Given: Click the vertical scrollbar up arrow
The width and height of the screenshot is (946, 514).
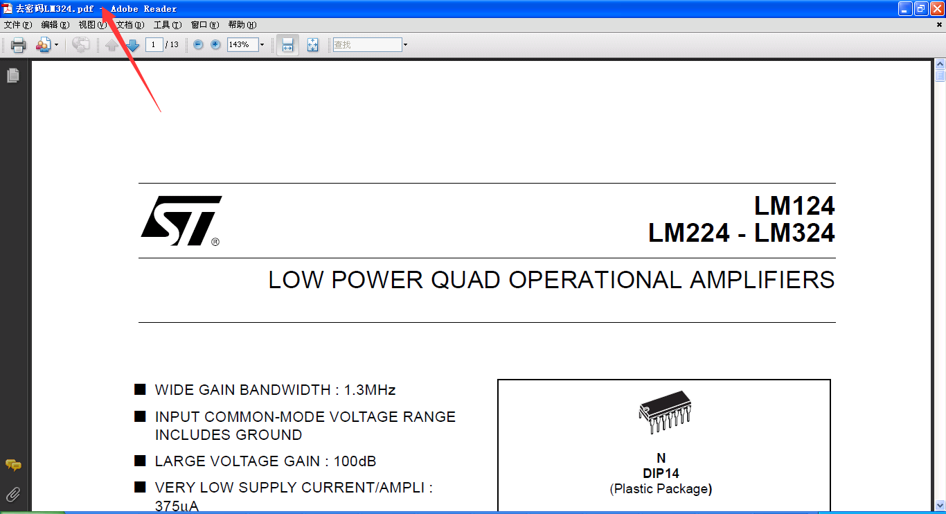Looking at the screenshot, I should [940, 64].
